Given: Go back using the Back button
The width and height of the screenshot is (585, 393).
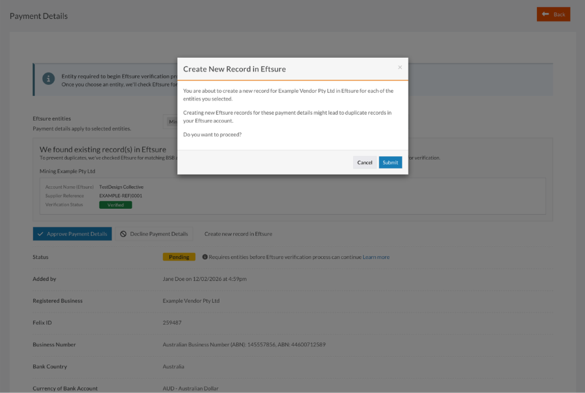Looking at the screenshot, I should pyautogui.click(x=553, y=14).
